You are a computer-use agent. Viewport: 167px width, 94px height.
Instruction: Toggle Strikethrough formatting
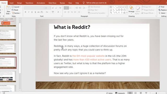38,12
